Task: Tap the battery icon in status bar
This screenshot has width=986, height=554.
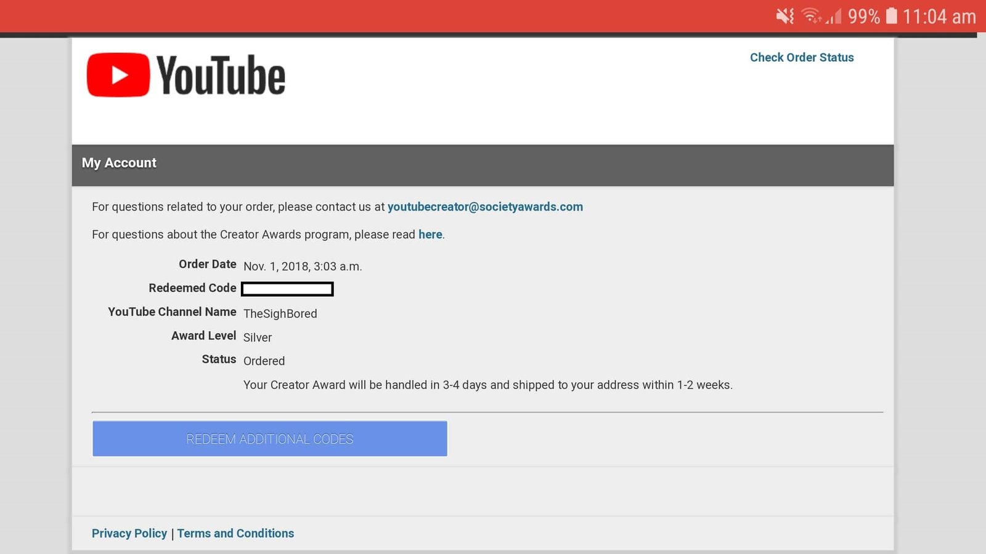Action: click(x=891, y=16)
